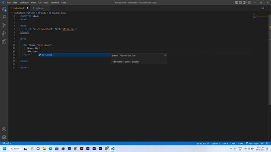Click the feedback icon in status bar
Screen dimensions: 271x152
[x=263, y=144]
